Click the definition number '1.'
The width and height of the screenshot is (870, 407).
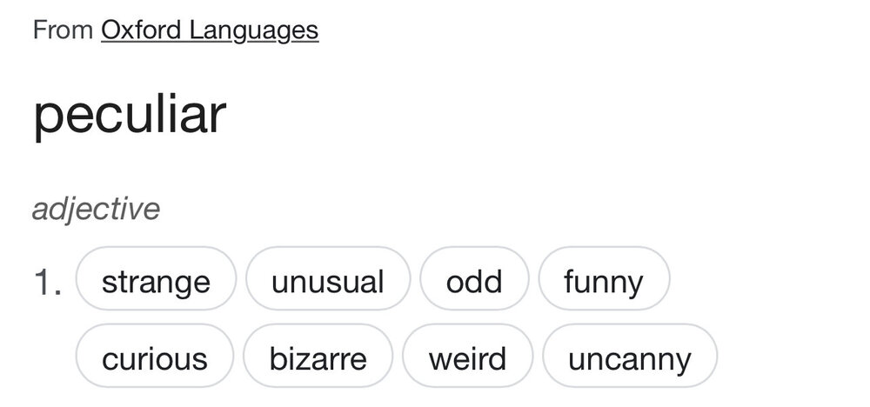click(47, 284)
